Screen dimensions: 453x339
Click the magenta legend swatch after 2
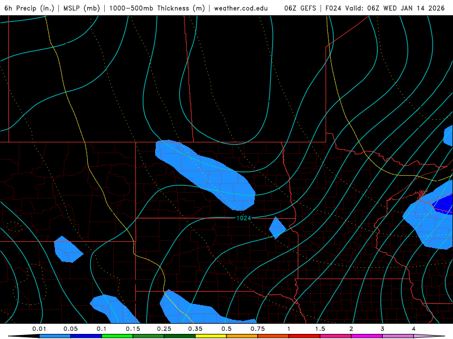pos(367,336)
